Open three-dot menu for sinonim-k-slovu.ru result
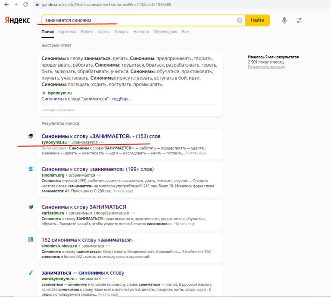The width and height of the screenshot is (331, 297). coord(108,246)
